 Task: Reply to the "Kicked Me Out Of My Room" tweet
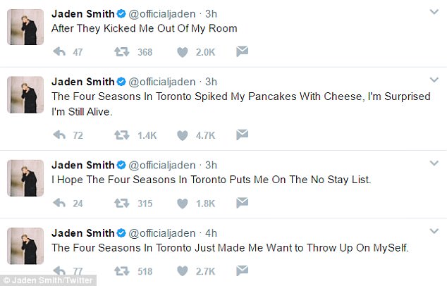(x=61, y=51)
